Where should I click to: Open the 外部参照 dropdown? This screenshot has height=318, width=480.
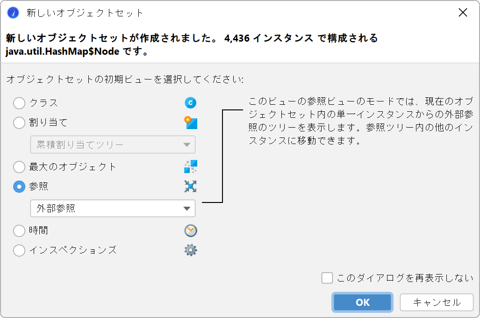click(x=113, y=208)
